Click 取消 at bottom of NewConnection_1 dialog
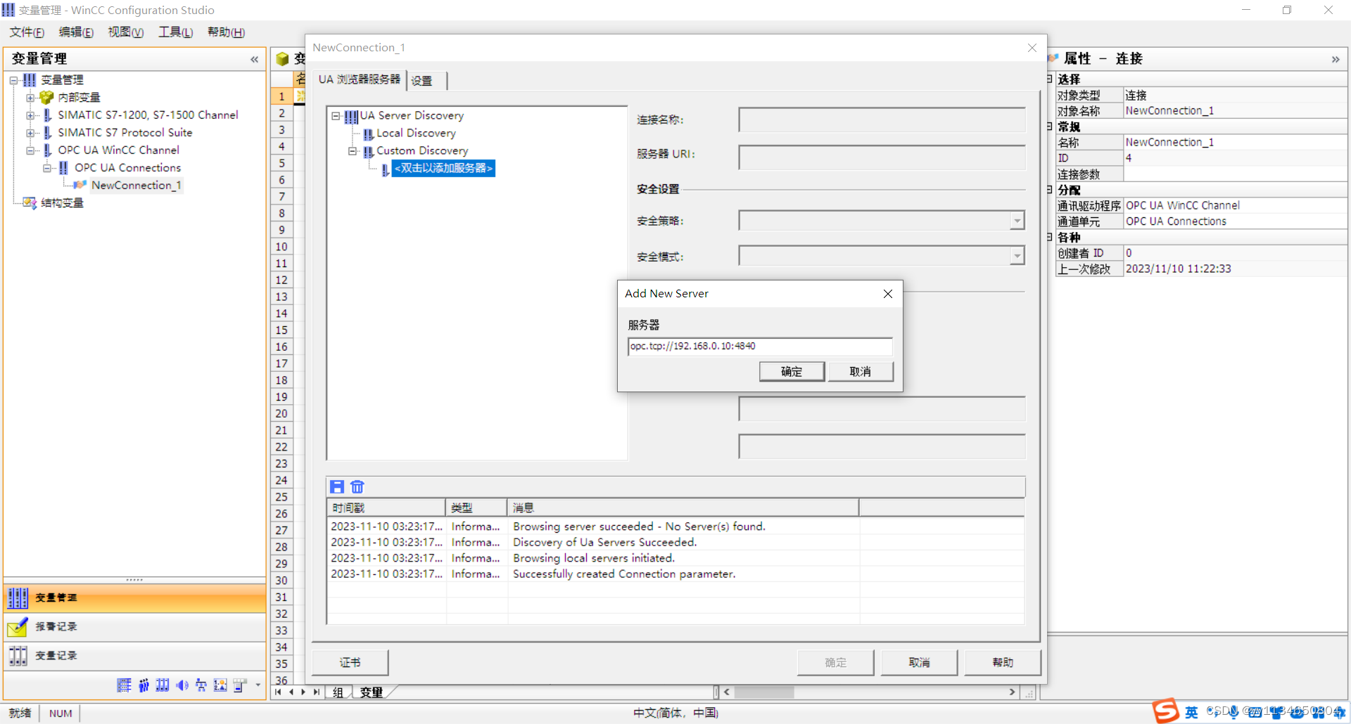1351x724 pixels. point(919,662)
